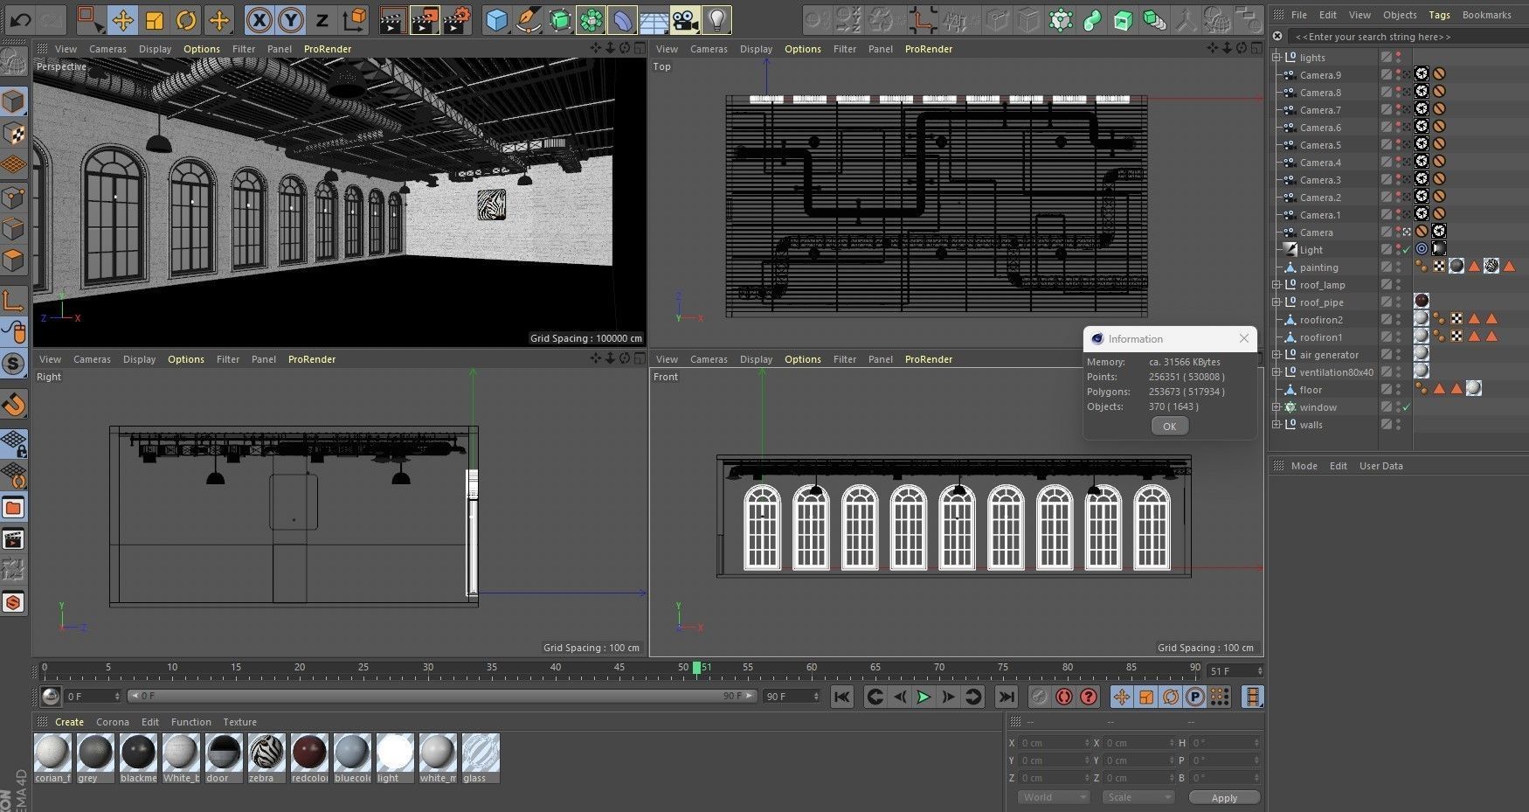This screenshot has width=1529, height=812.
Task: Click the coordinate system cube icon
Action: (x=354, y=19)
